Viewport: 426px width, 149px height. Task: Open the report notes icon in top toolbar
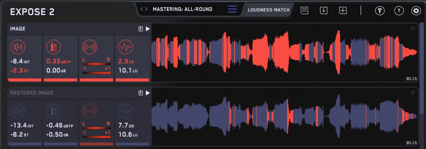(x=304, y=10)
